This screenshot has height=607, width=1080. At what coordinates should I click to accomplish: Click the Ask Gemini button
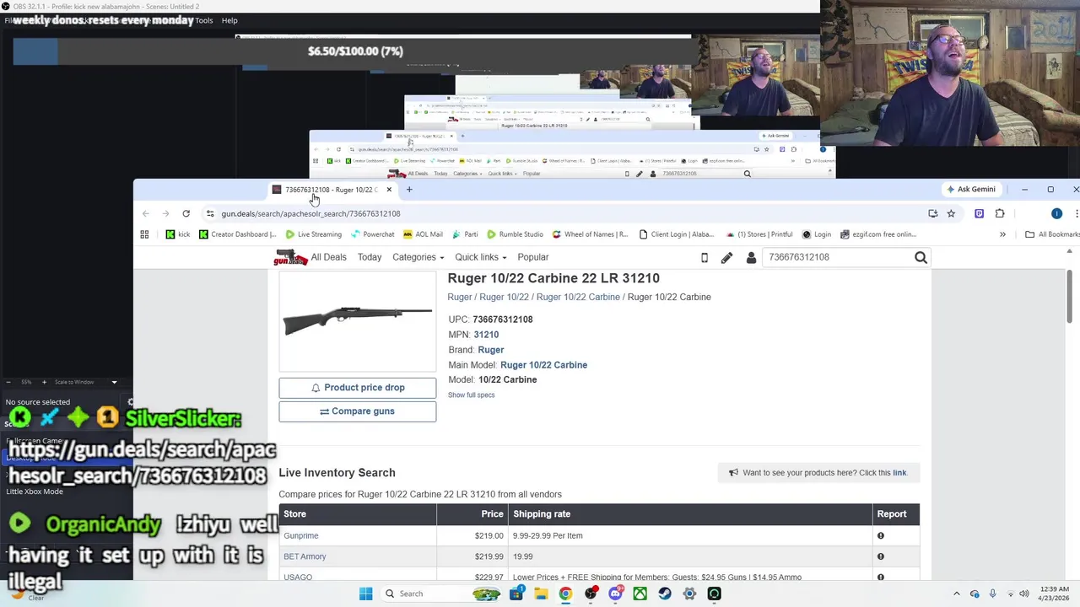971,190
